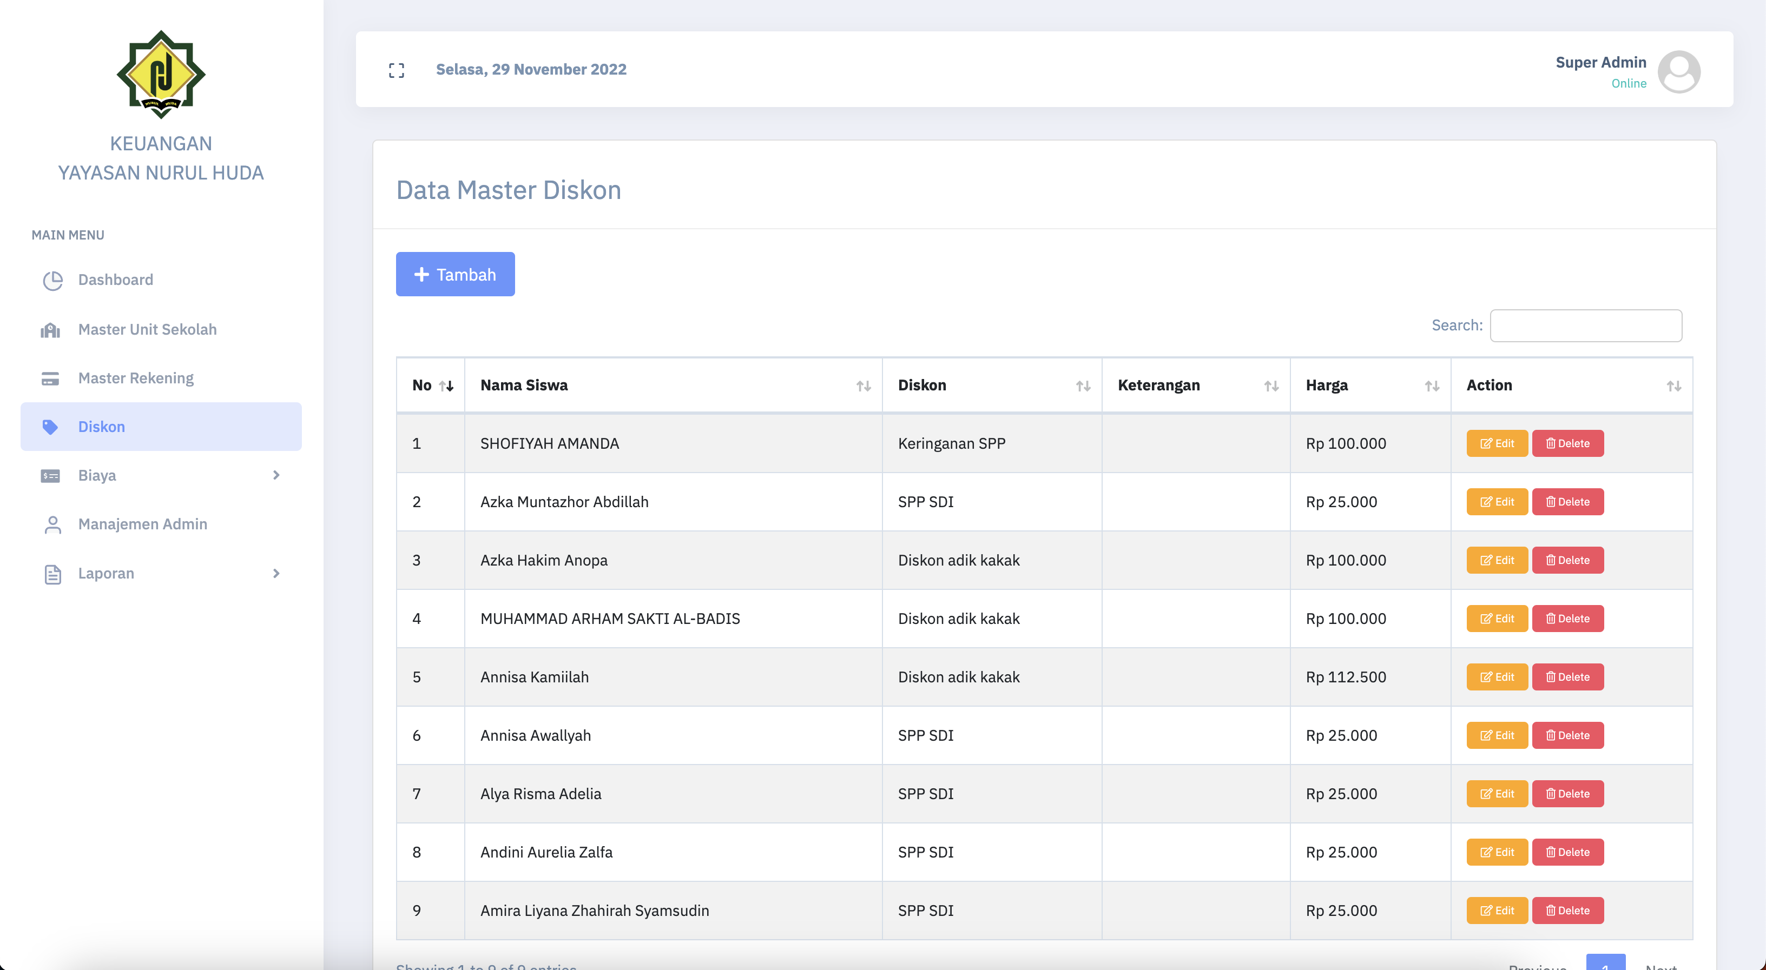The image size is (1766, 970).
Task: Toggle sort order on Harga column
Action: click(x=1432, y=386)
